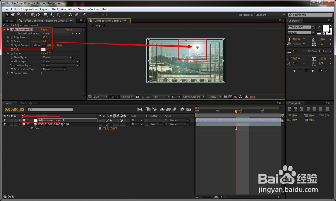Select the Rectangle shape tool

(46, 14)
